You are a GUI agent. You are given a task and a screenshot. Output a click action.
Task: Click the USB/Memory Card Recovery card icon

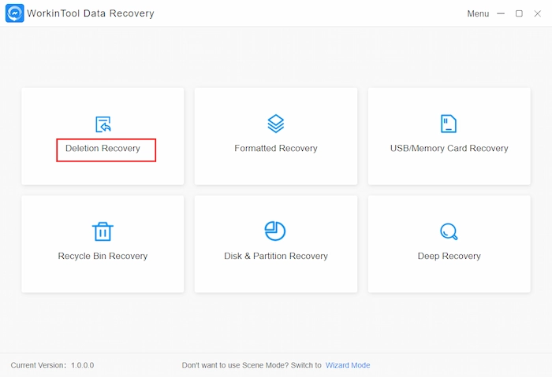449,124
